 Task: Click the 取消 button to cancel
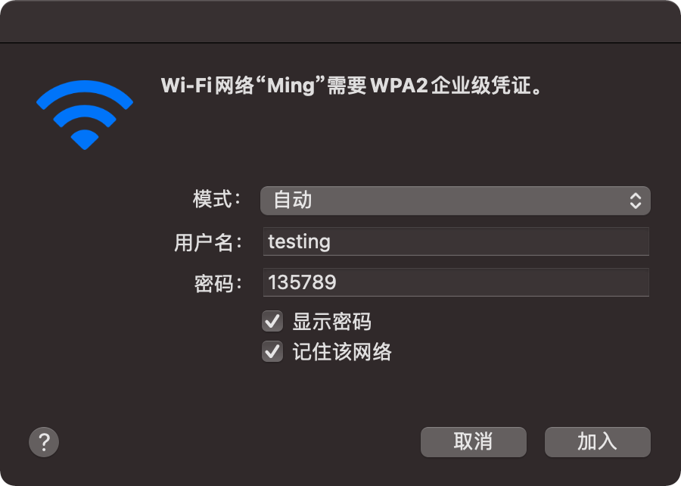click(x=473, y=441)
